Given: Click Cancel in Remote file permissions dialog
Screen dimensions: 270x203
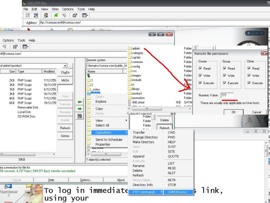Looking at the screenshot, I should 257,112.
